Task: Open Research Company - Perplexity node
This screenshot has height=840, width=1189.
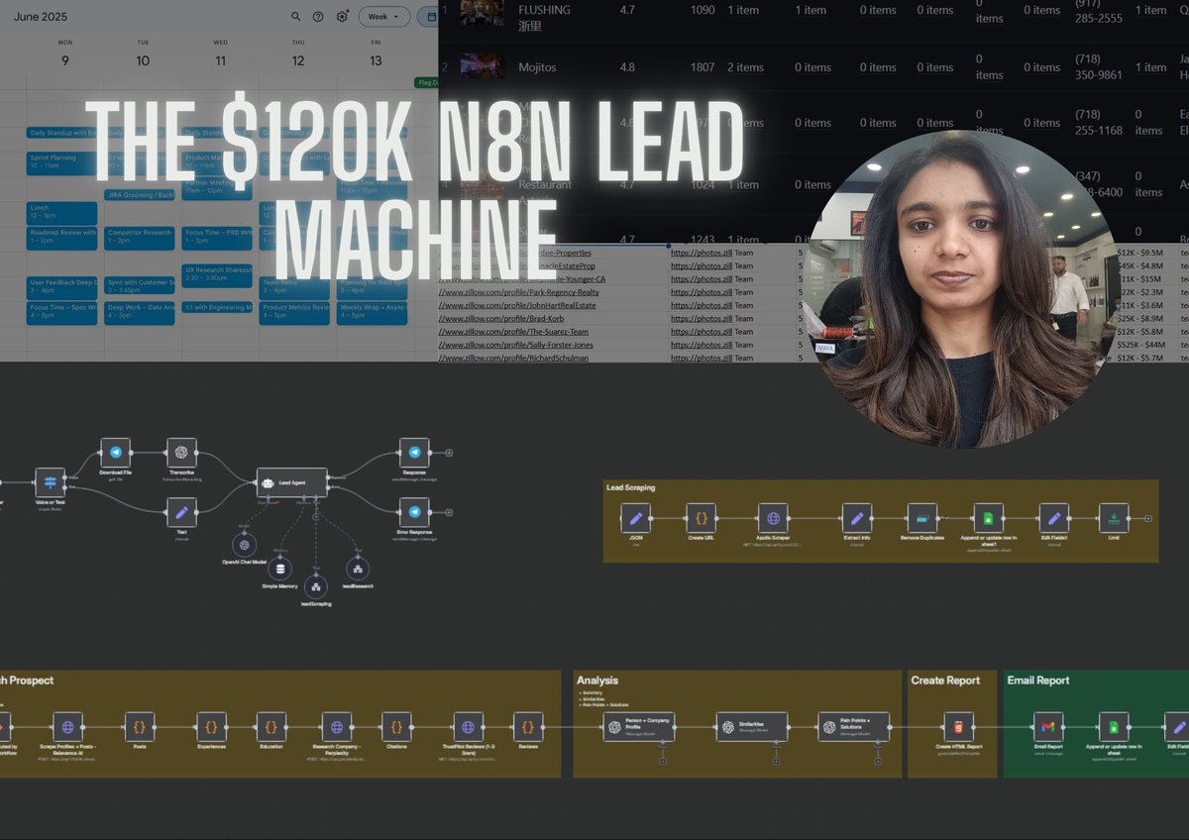Action: pos(337,726)
